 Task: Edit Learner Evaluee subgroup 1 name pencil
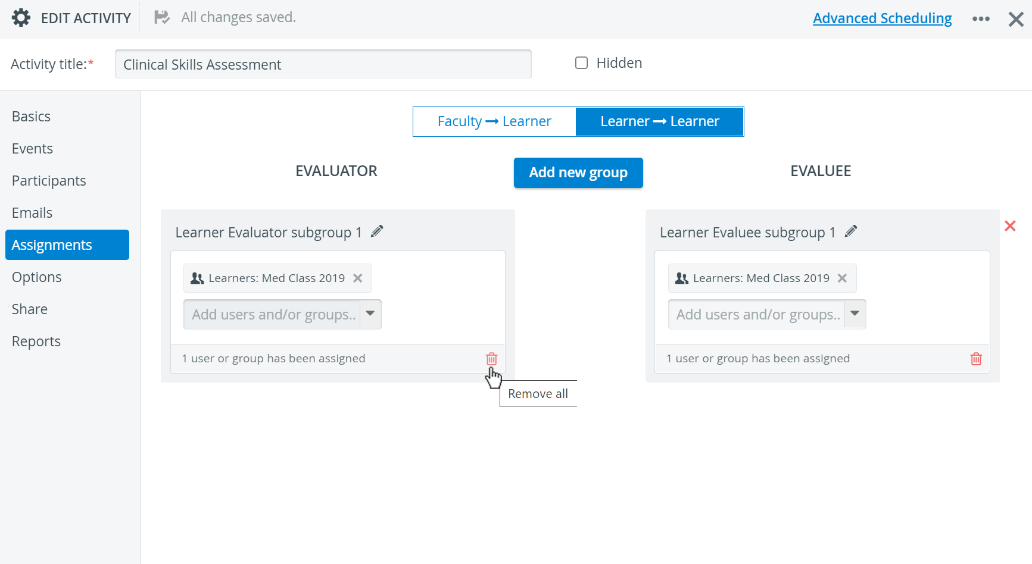pos(851,231)
